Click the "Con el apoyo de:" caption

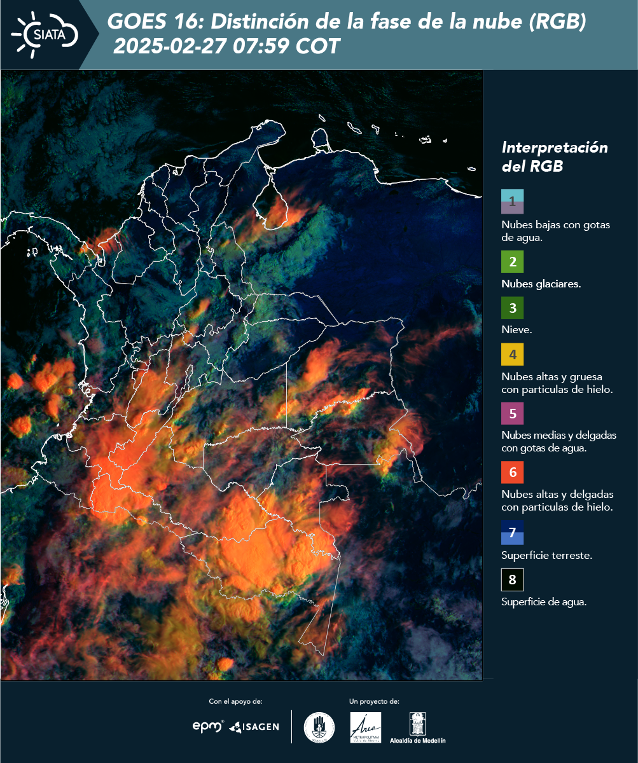tap(235, 701)
